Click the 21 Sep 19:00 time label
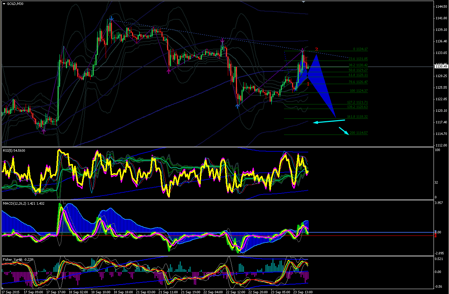 click(191, 292)
